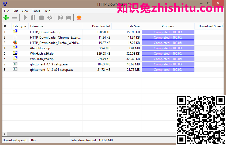Click the blank file icon in row 2
Screen dimensions: 226x145
[x=15, y=37]
